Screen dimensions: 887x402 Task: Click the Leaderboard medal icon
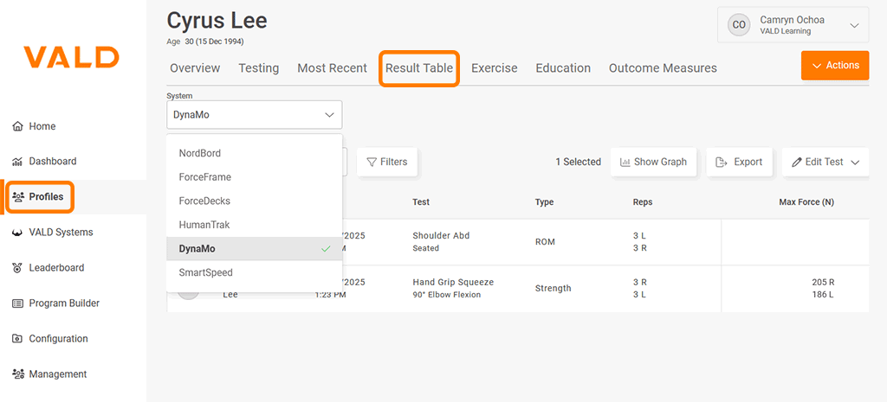pyautogui.click(x=18, y=268)
